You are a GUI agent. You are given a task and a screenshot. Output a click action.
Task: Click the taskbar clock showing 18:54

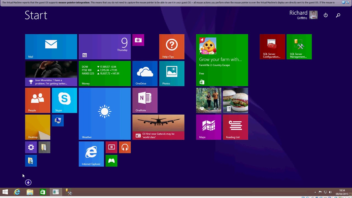342,192
